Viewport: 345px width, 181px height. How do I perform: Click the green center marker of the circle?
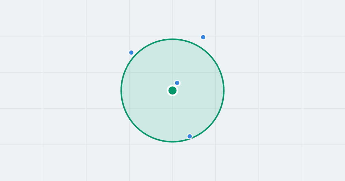[172, 90]
